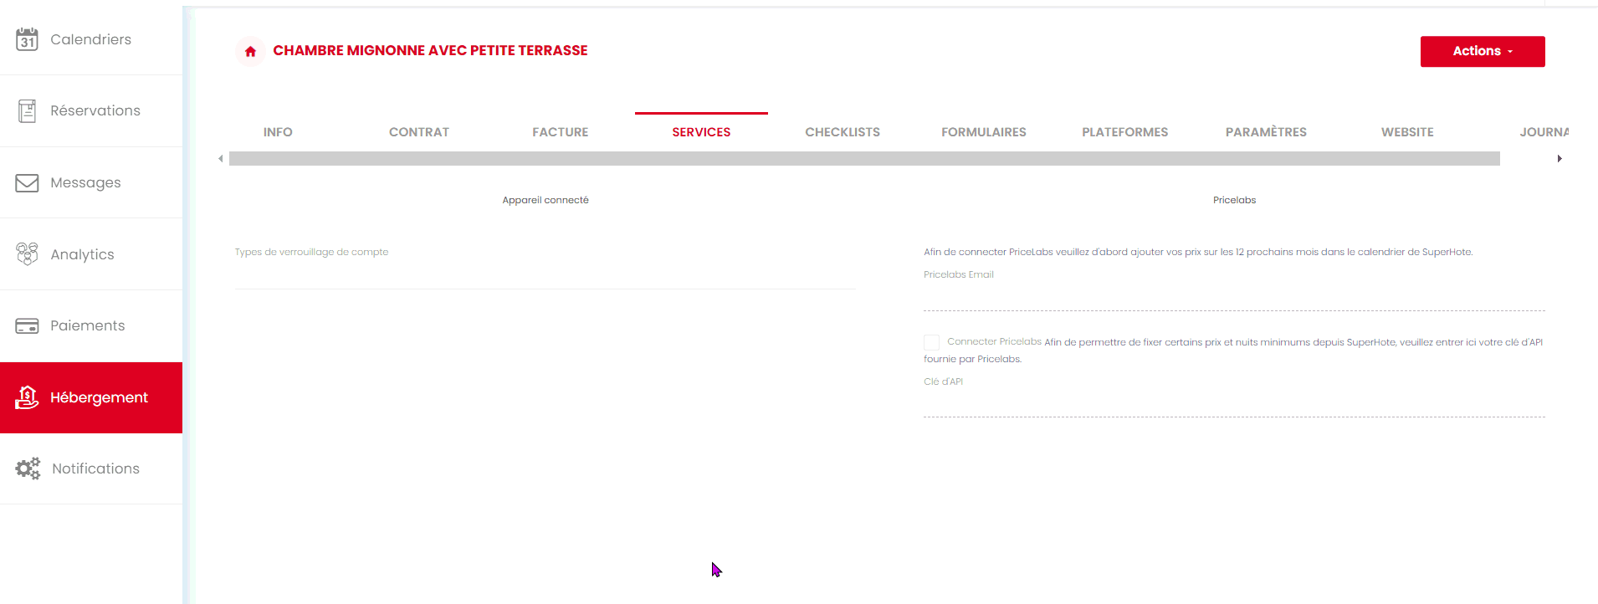The height and width of the screenshot is (604, 1598).
Task: Open Calendriers calendar icon in sidebar
Action: click(27, 39)
